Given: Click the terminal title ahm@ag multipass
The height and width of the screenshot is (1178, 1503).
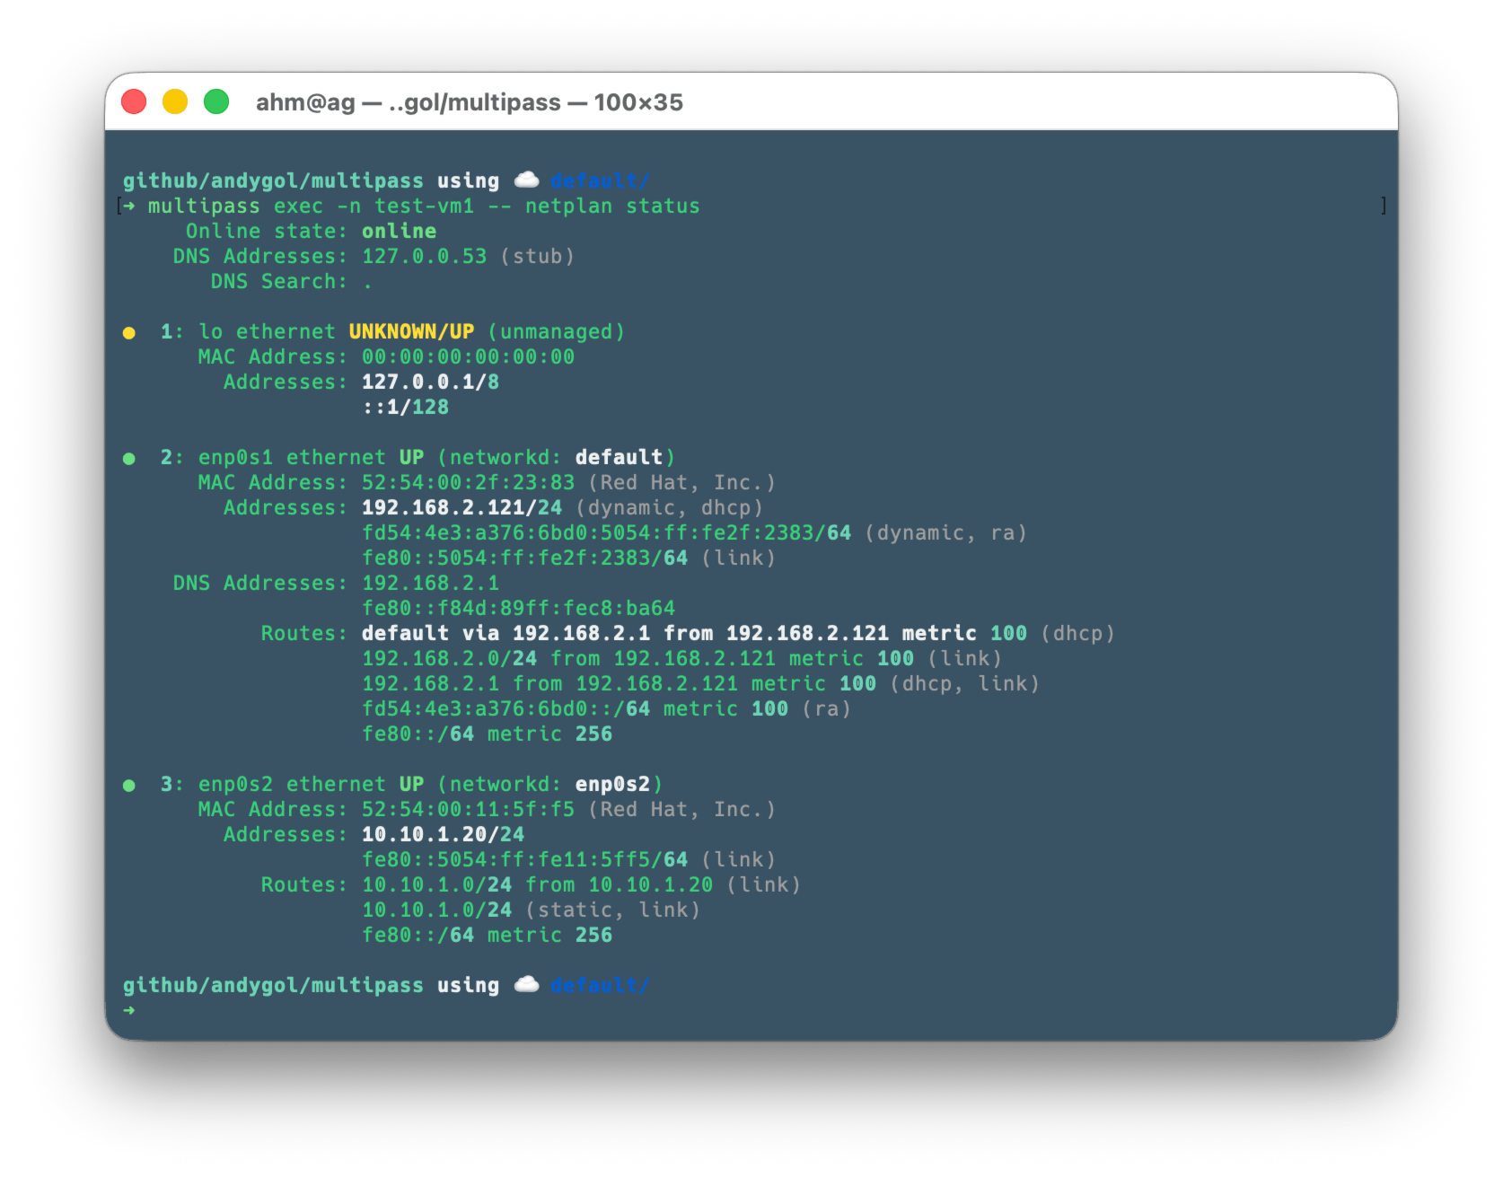Looking at the screenshot, I should tap(469, 102).
